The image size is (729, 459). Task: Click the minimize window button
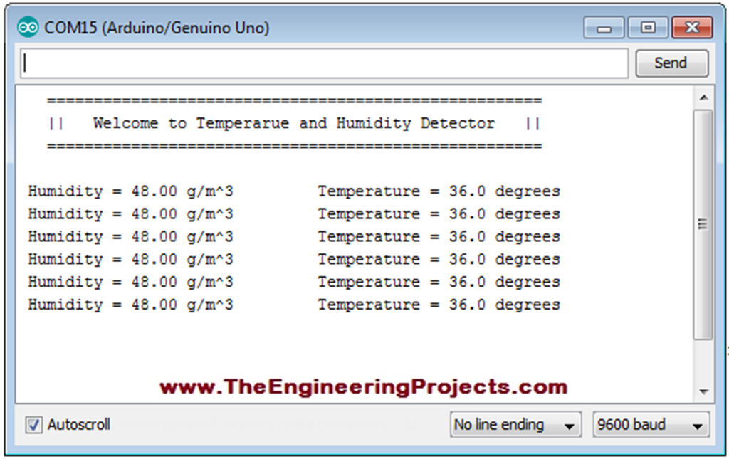604,28
